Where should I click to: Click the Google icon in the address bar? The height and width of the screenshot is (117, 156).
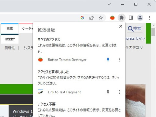pyautogui.click(x=82, y=18)
